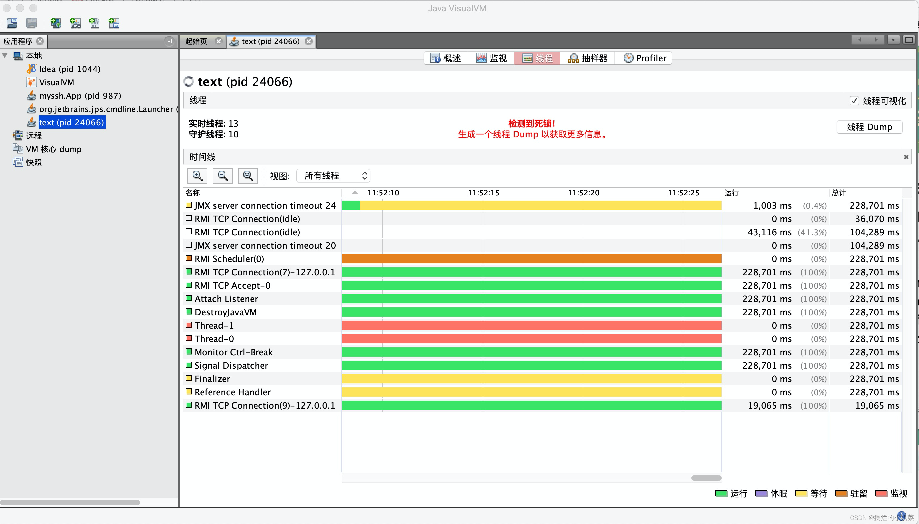Switch to the 监视 tab
919x524 pixels.
(491, 58)
